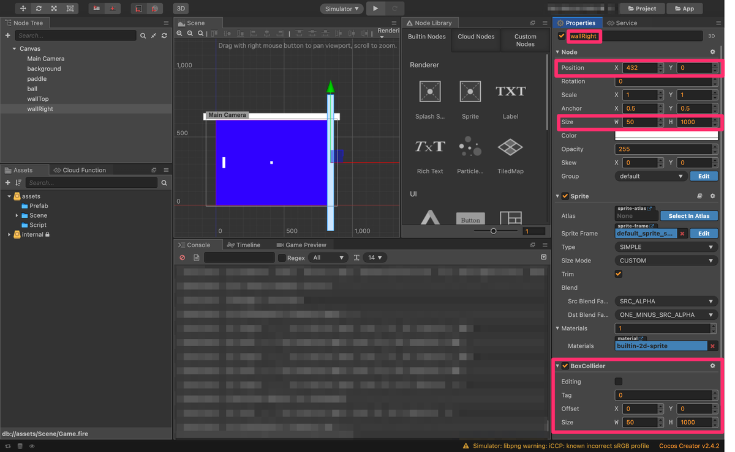Zoom out the Scene view
735x452 pixels.
point(190,34)
